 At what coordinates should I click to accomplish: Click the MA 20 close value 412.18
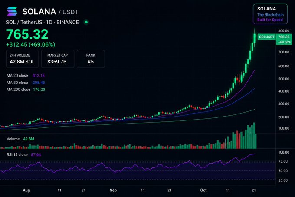tap(39, 76)
